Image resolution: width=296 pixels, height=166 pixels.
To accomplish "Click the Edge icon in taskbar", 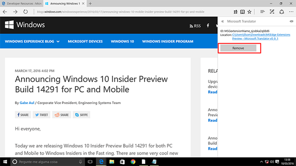I will point(101,162).
